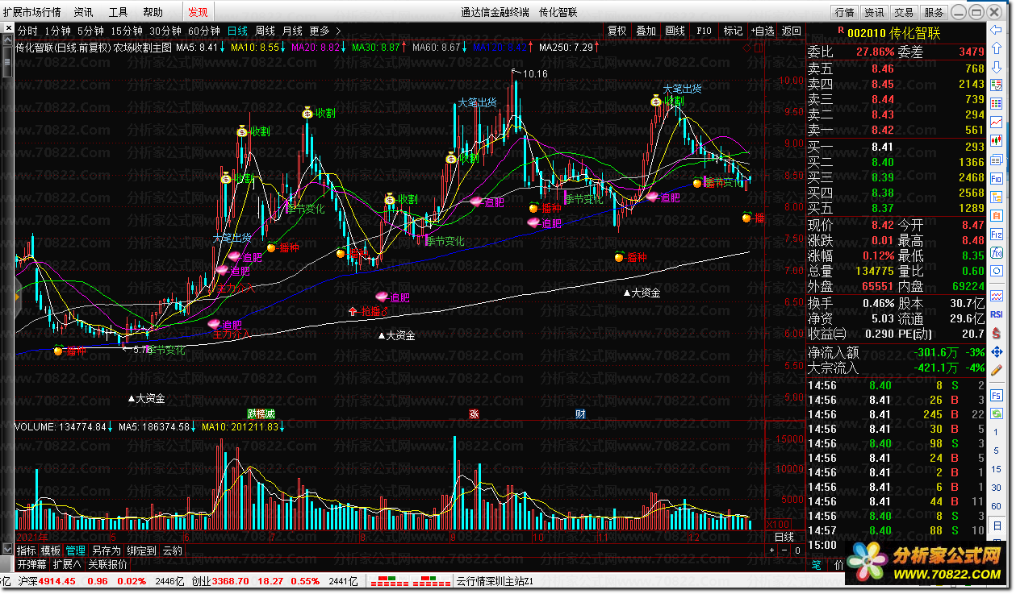Screen dimensions: 1016x594
Task: Click the back arrow icon in right sidebar
Action: click(x=997, y=30)
